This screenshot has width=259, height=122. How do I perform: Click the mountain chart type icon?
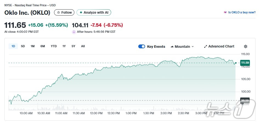coord(172,47)
